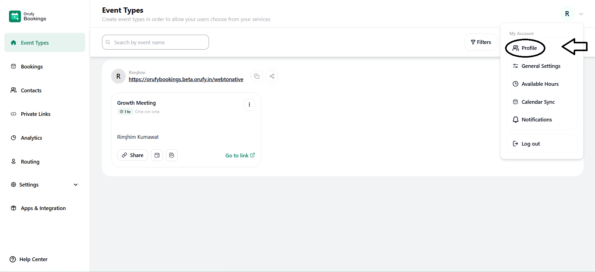This screenshot has width=595, height=272.
Task: Click the Orufy Bookings logo
Action: [28, 16]
